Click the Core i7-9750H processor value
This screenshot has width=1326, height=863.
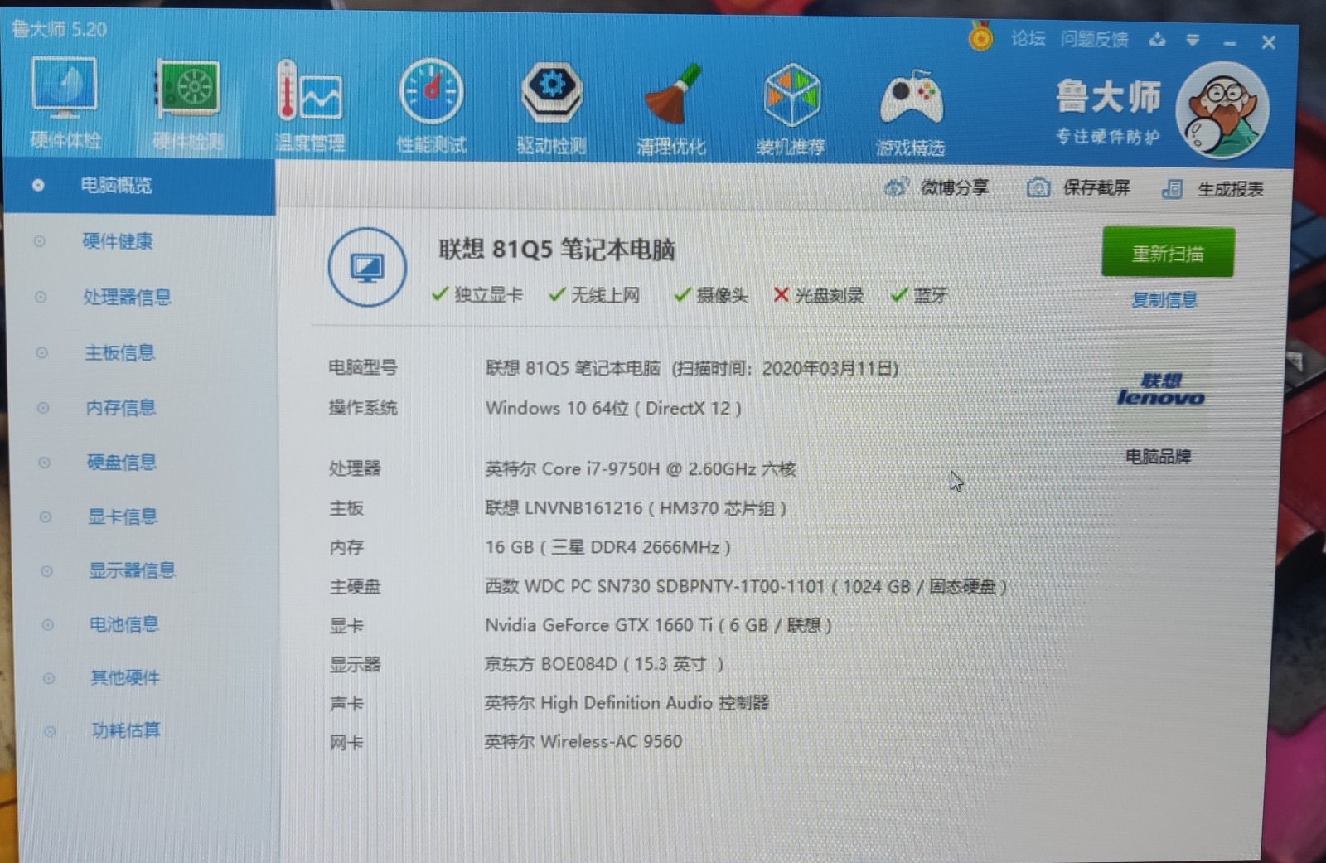pos(641,468)
